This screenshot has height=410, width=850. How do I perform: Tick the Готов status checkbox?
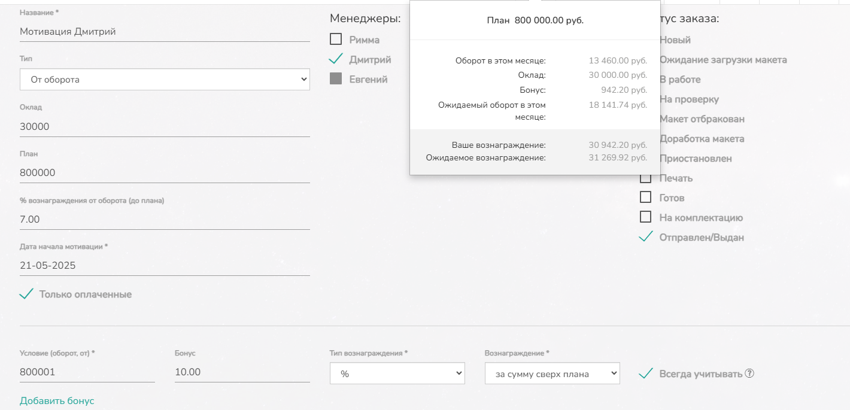pos(645,198)
